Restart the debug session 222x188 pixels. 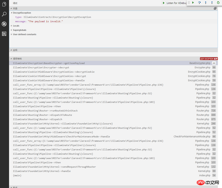[218, 3]
